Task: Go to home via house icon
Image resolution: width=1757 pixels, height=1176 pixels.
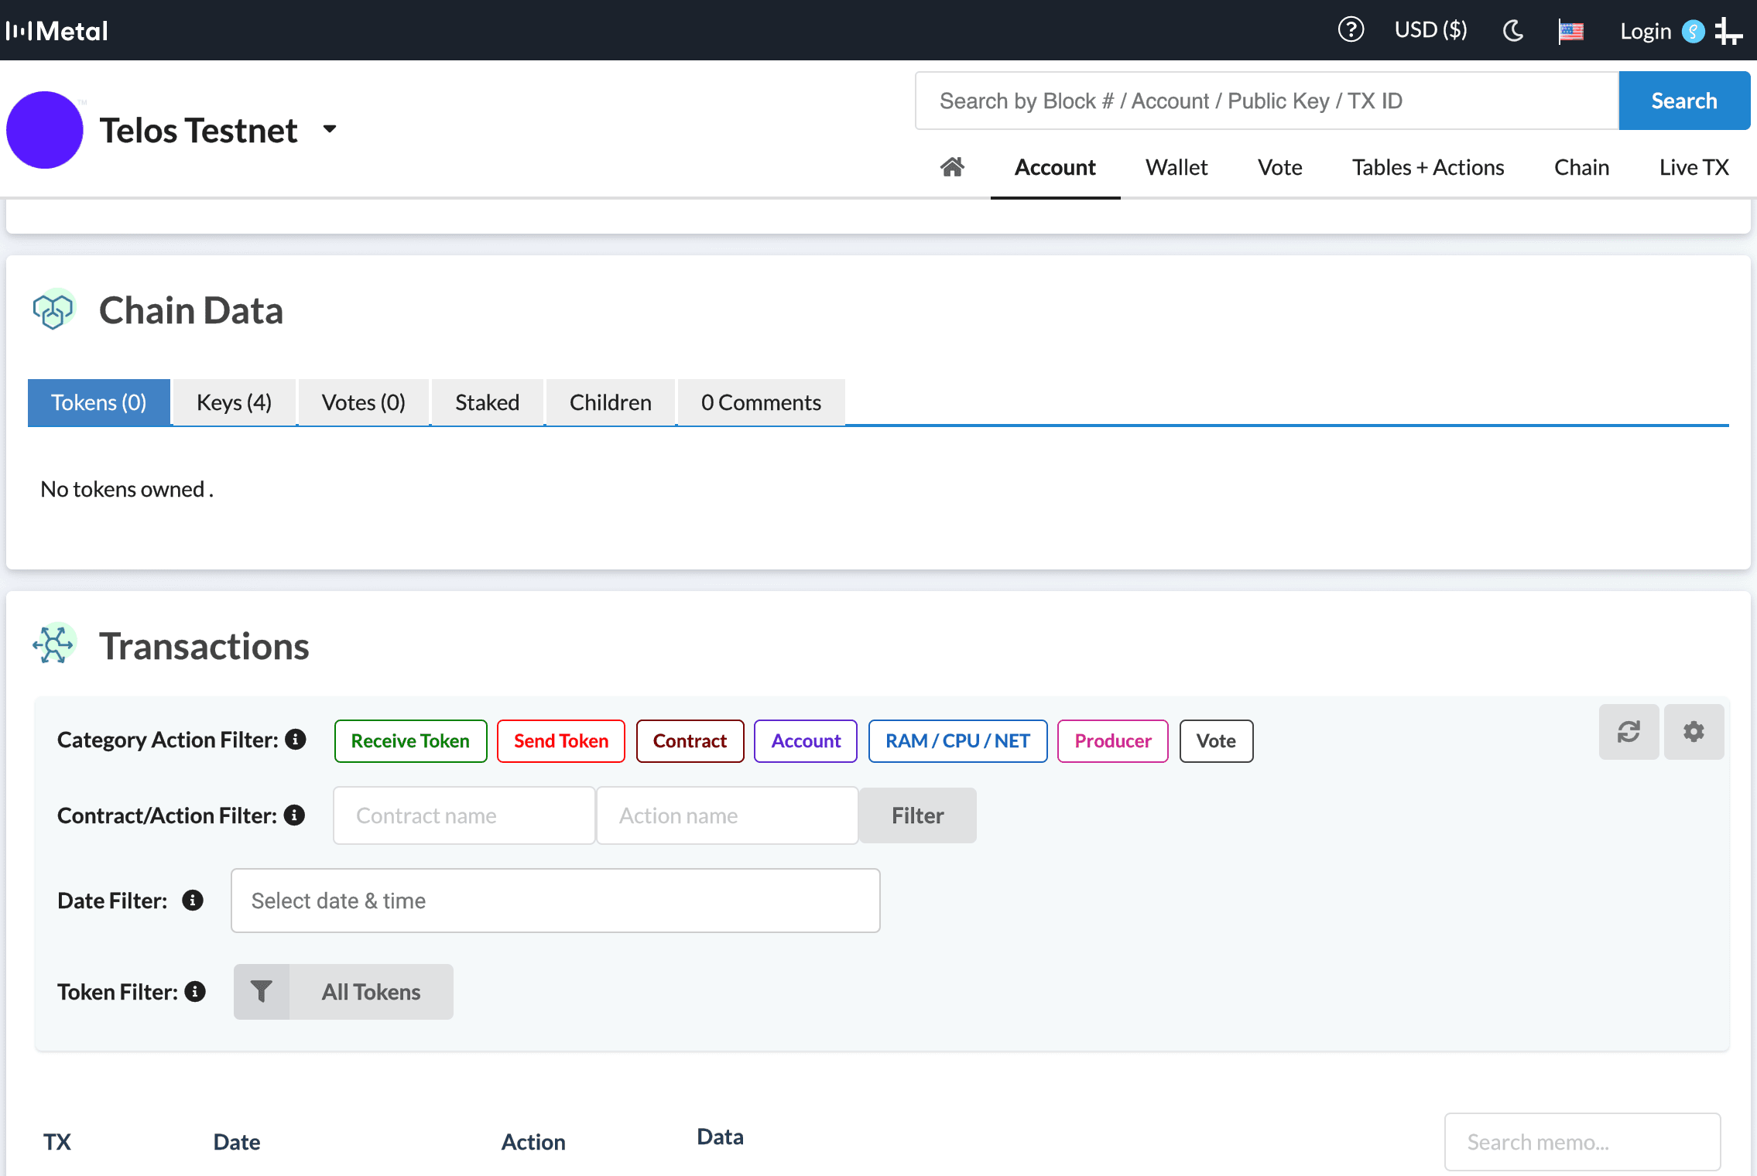Action: (952, 167)
